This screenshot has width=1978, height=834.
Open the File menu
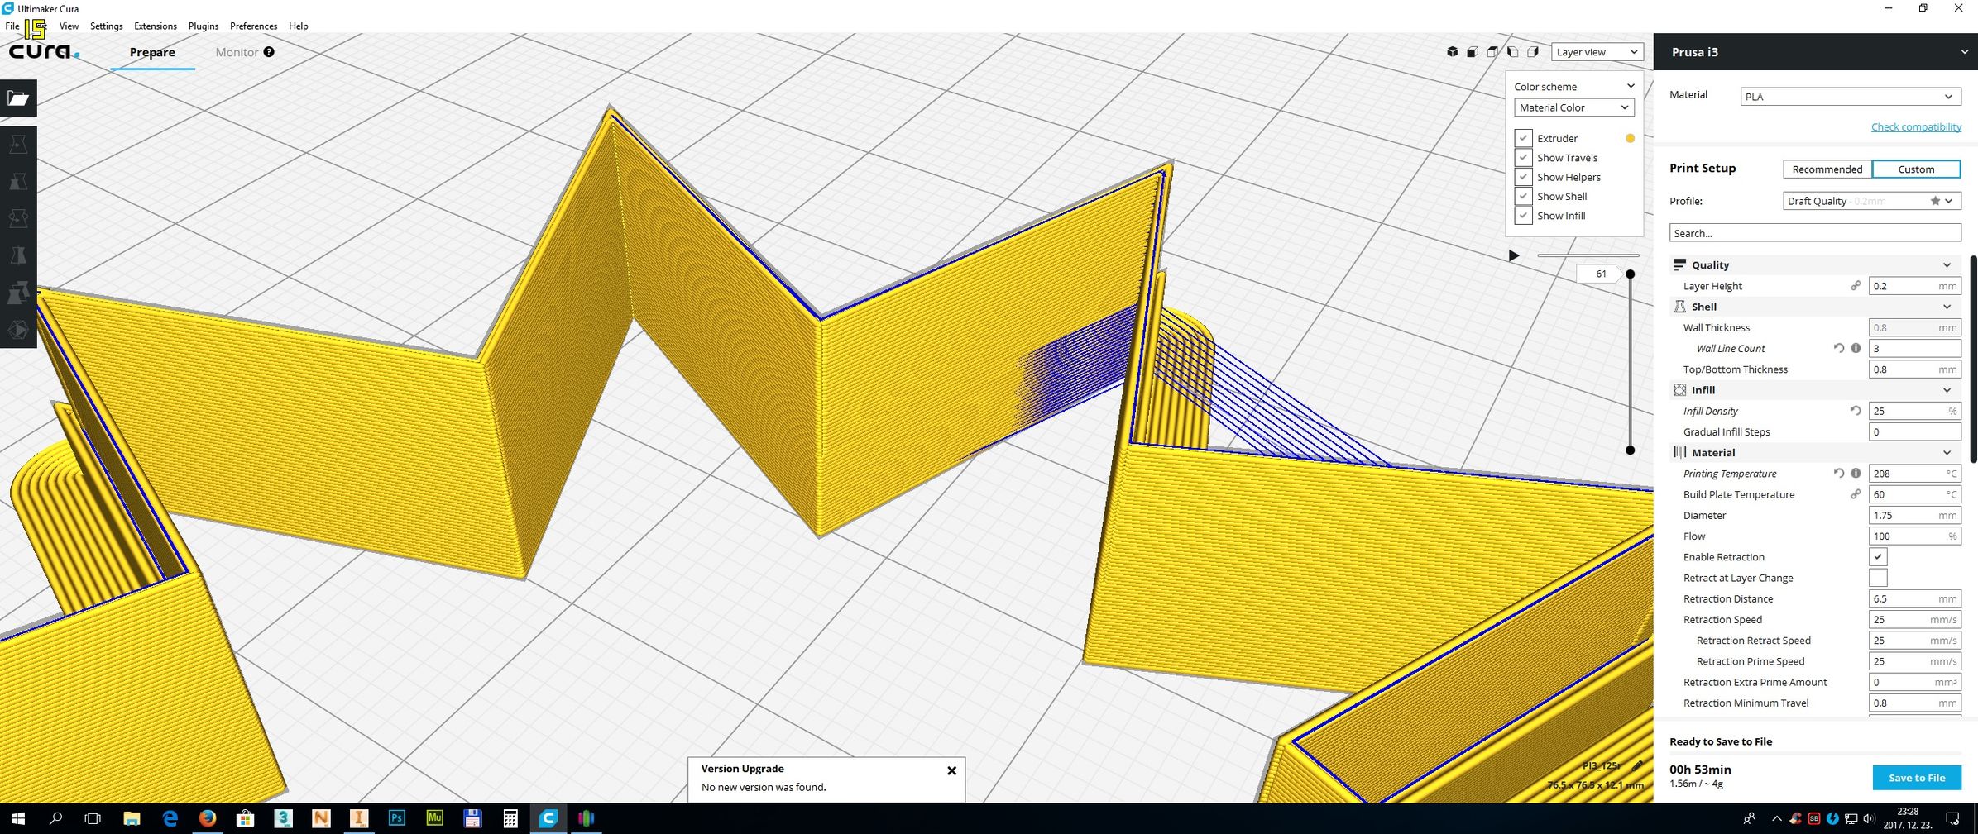(12, 26)
